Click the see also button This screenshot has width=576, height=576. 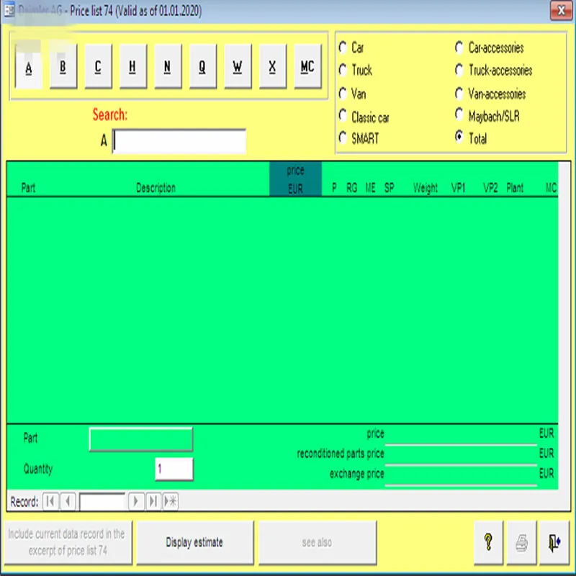pyautogui.click(x=318, y=542)
